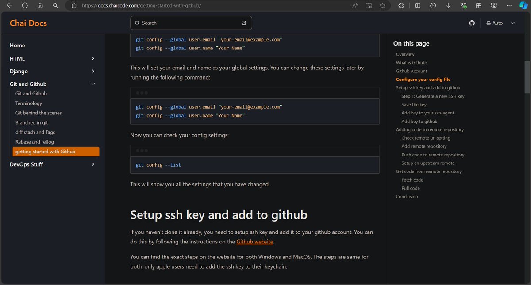The height and width of the screenshot is (285, 531).
Task: Jump to Overview in page outline
Action: coord(405,54)
